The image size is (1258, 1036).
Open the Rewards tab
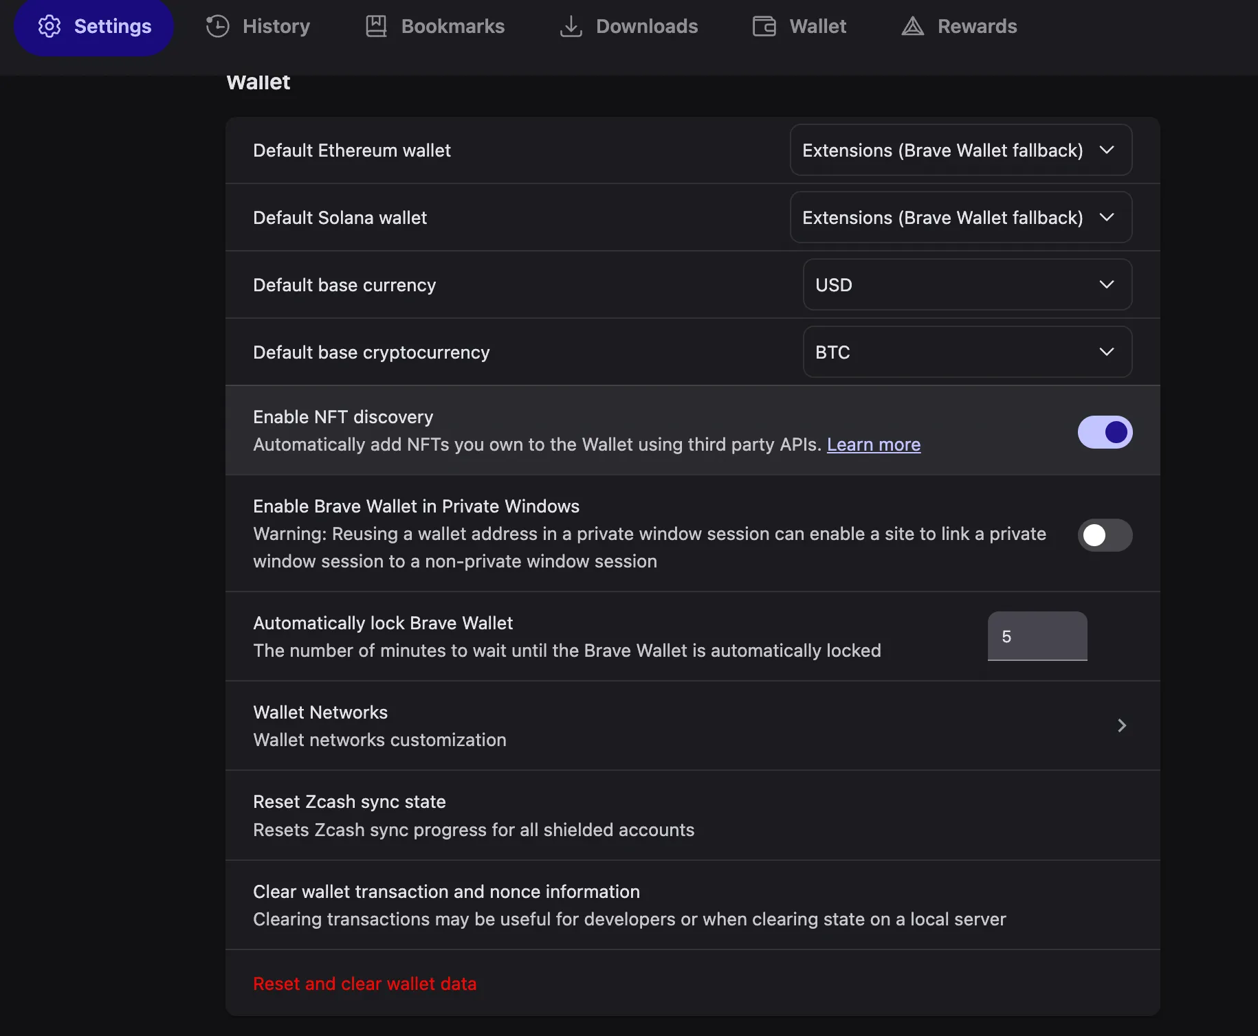coord(960,26)
